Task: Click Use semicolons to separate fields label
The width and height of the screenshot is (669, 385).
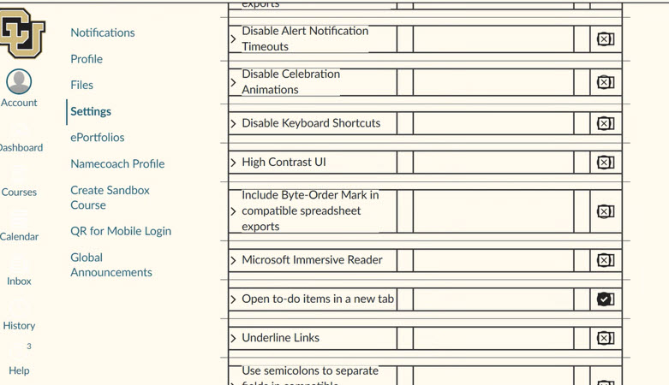Action: (x=310, y=376)
